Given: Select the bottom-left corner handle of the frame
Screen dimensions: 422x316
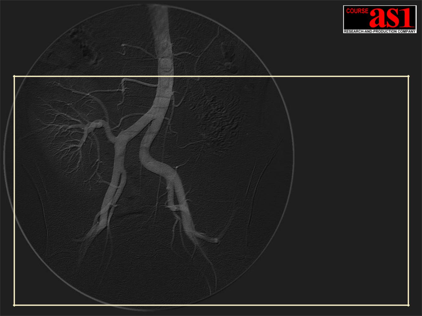Looking at the screenshot, I should (14, 305).
